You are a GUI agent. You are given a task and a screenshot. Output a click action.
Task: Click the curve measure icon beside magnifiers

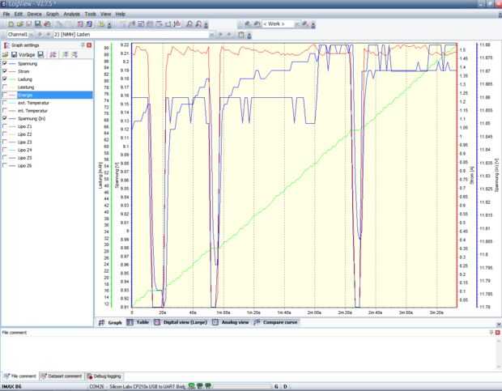click(177, 24)
